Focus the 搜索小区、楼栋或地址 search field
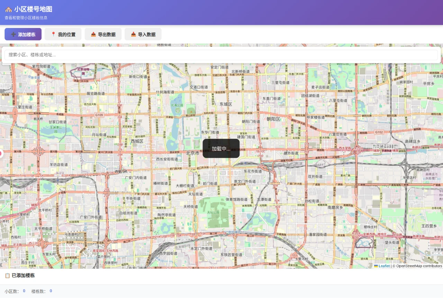Viewport: 443px width, 298px height. (221, 55)
